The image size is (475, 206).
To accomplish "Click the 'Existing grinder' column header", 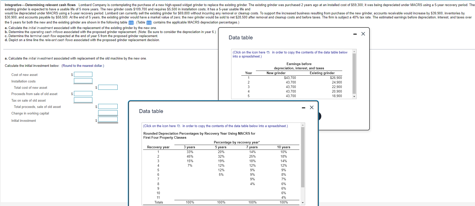I will tap(322, 73).
